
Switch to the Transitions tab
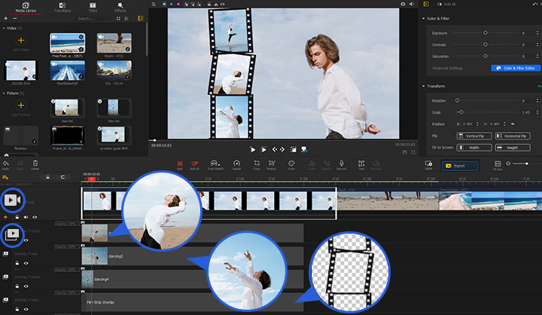tap(63, 8)
